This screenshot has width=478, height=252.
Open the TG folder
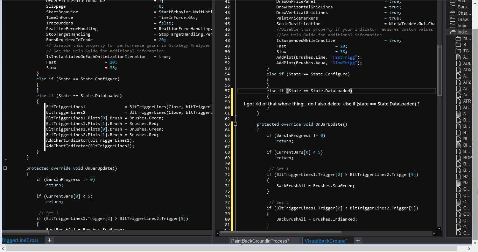pyautogui.click(x=466, y=51)
